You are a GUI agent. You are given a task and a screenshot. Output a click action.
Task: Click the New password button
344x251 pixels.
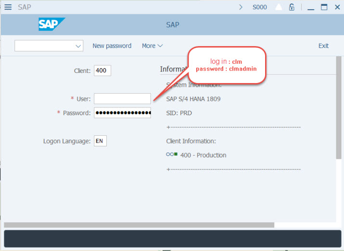pos(112,46)
